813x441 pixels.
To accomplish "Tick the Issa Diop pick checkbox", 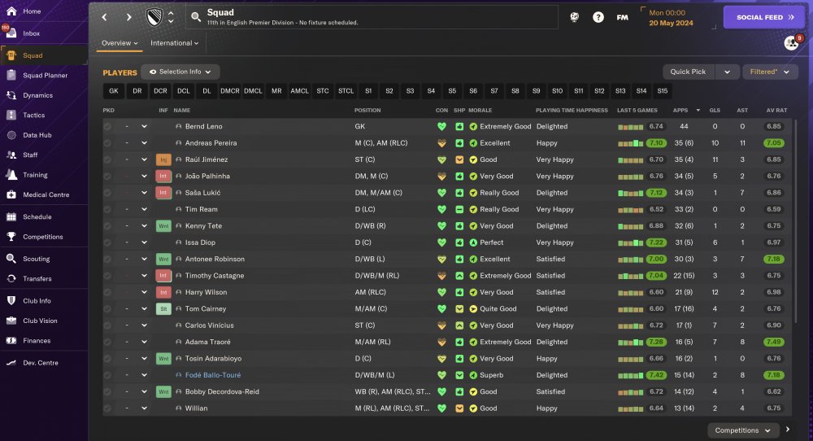I will click(x=107, y=242).
